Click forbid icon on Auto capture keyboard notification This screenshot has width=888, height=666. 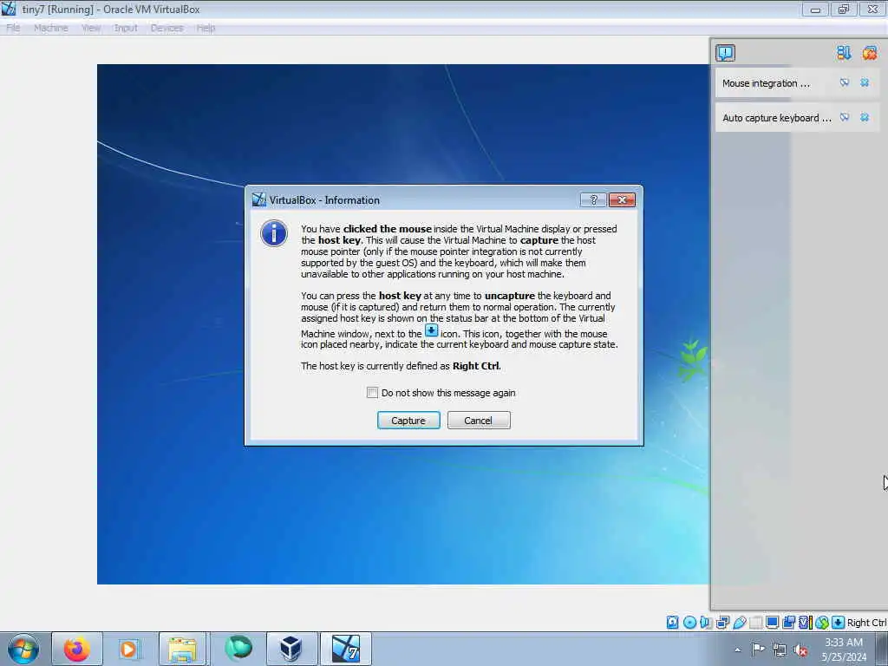click(x=845, y=117)
